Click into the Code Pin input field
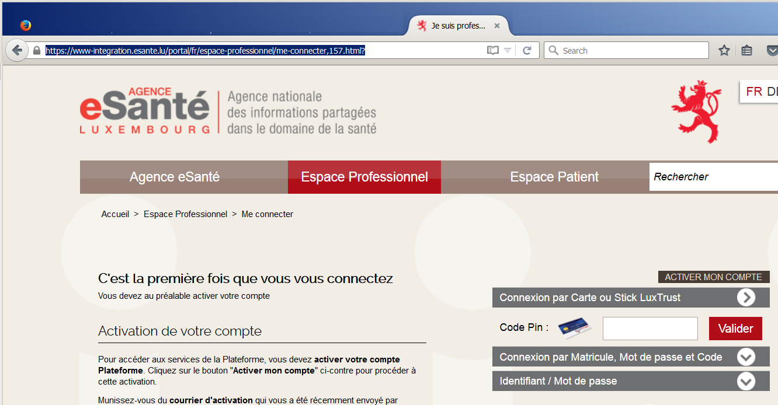 tap(650, 329)
